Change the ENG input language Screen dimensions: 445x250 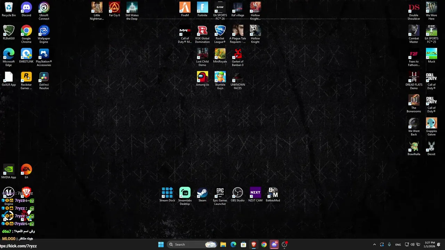(398, 244)
